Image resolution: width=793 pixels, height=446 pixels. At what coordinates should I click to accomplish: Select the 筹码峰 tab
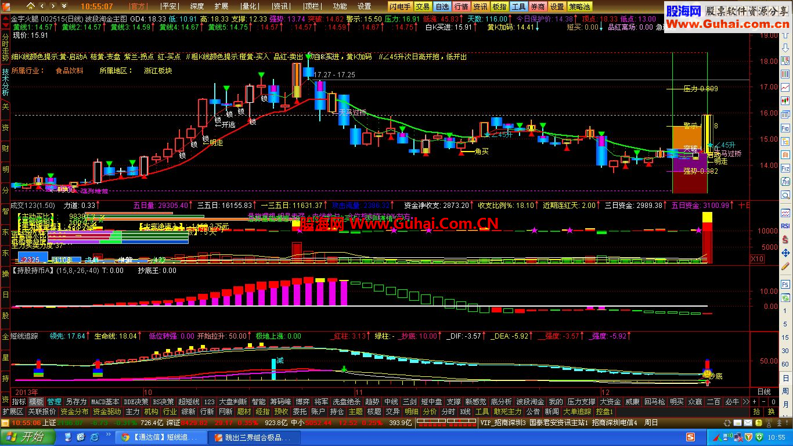280,401
